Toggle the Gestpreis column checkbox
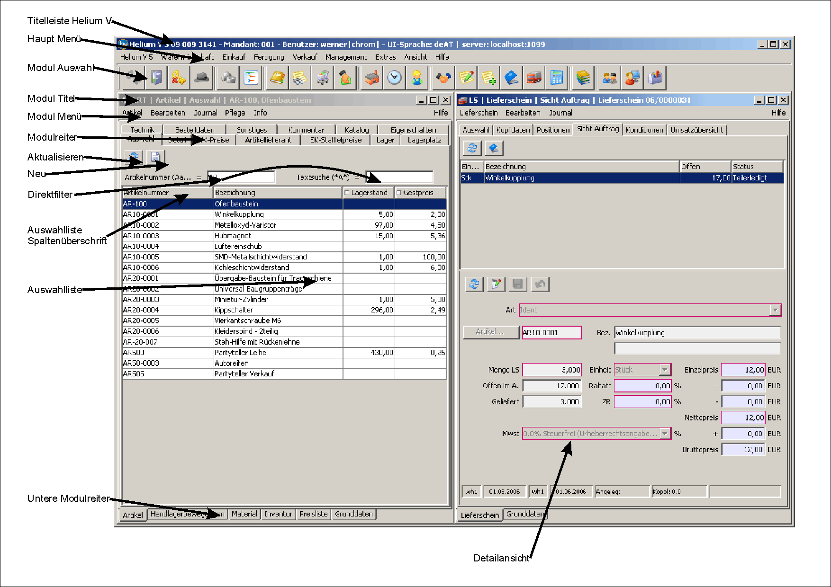The width and height of the screenshot is (831, 587). (399, 193)
